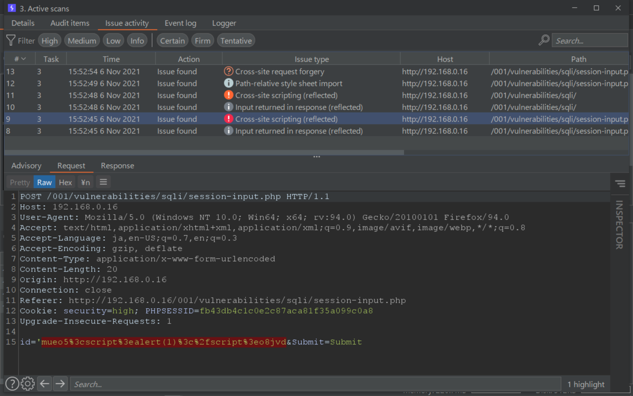Viewport: 633px width, 396px height.
Task: Go to next search match arrow
Action: pos(61,384)
